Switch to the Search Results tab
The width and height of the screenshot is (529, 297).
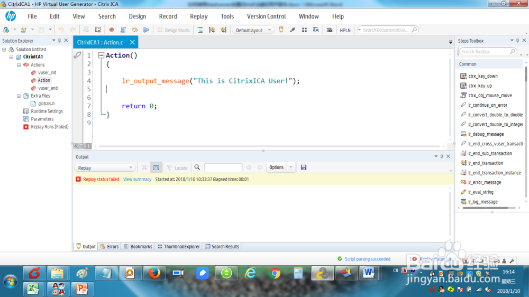[222, 246]
